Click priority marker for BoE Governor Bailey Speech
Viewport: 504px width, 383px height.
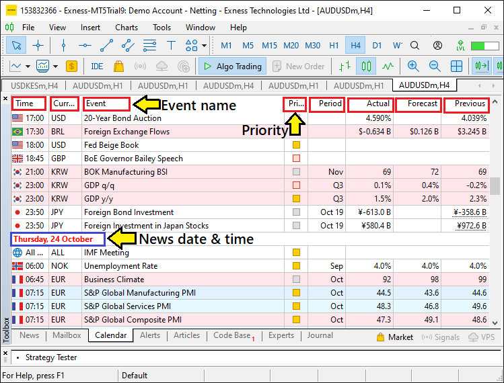click(296, 159)
